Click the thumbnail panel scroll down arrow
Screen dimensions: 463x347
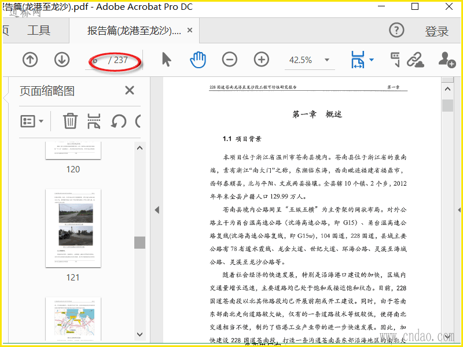pyautogui.click(x=140, y=334)
